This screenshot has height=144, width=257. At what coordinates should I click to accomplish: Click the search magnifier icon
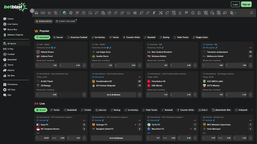click(251, 13)
